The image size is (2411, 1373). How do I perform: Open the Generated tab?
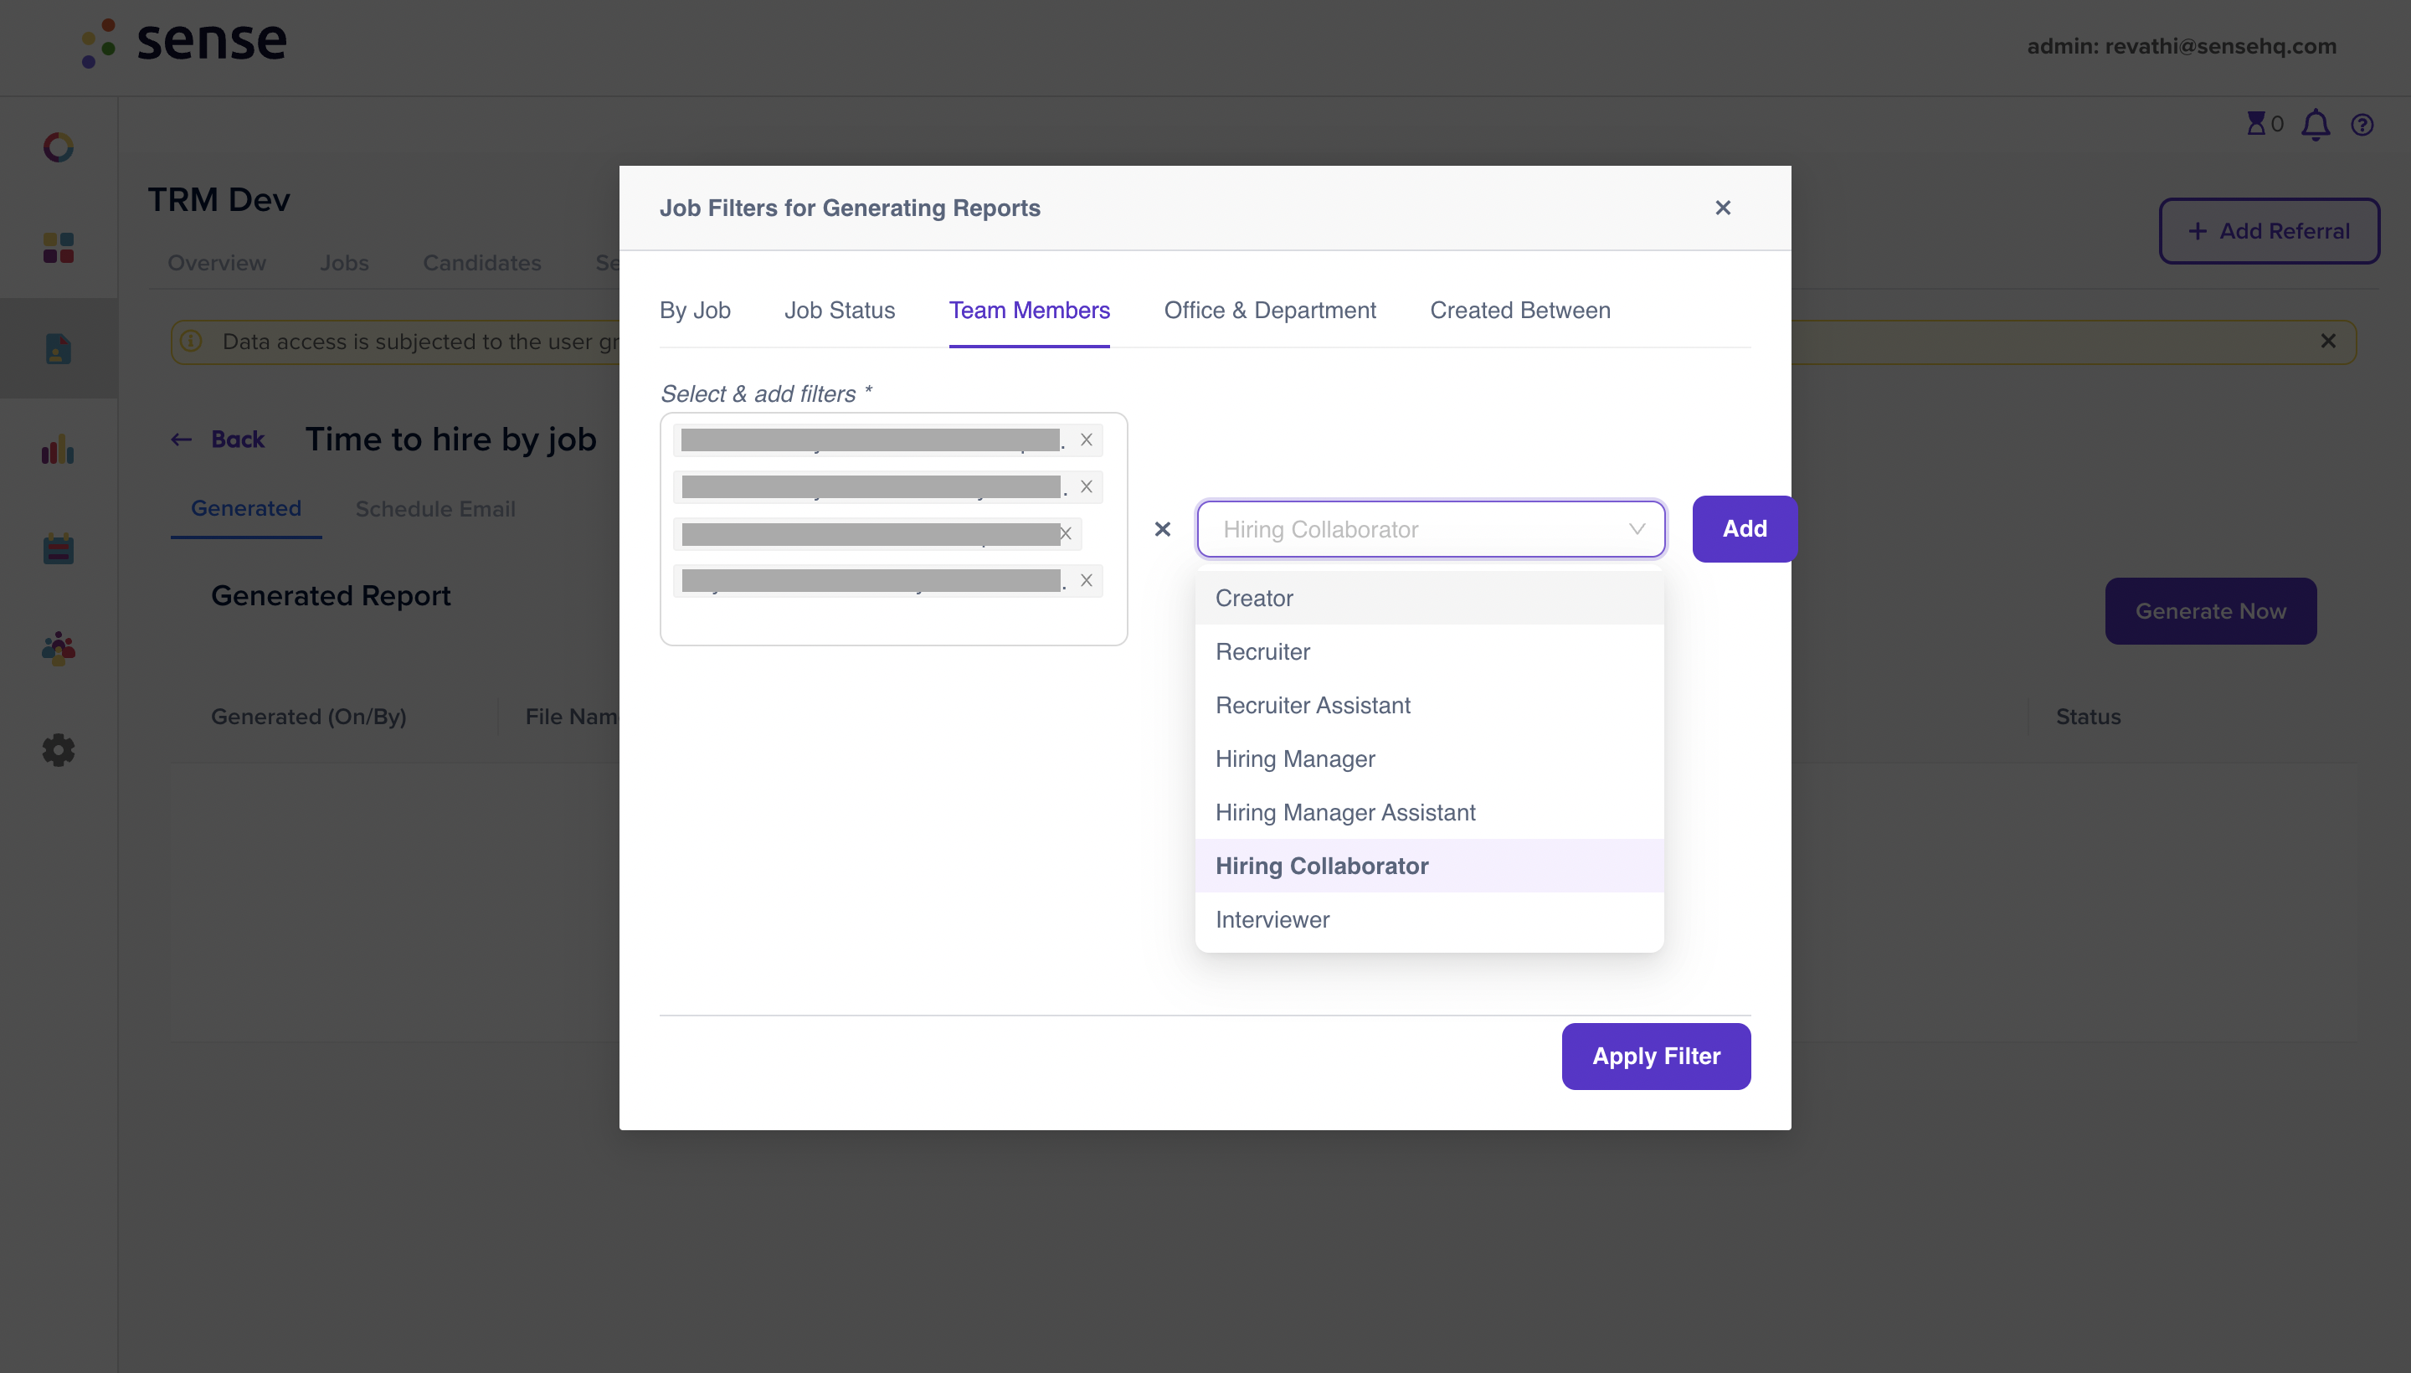[246, 509]
